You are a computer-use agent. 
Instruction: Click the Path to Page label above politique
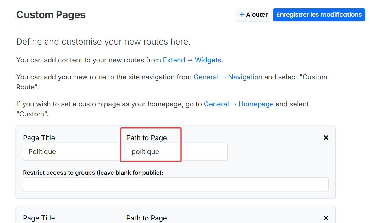point(146,138)
